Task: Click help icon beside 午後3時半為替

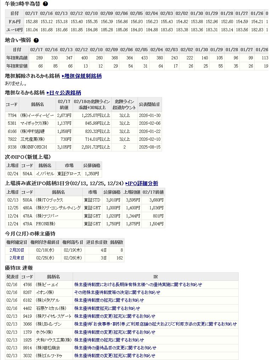Action: pyautogui.click(x=45, y=4)
